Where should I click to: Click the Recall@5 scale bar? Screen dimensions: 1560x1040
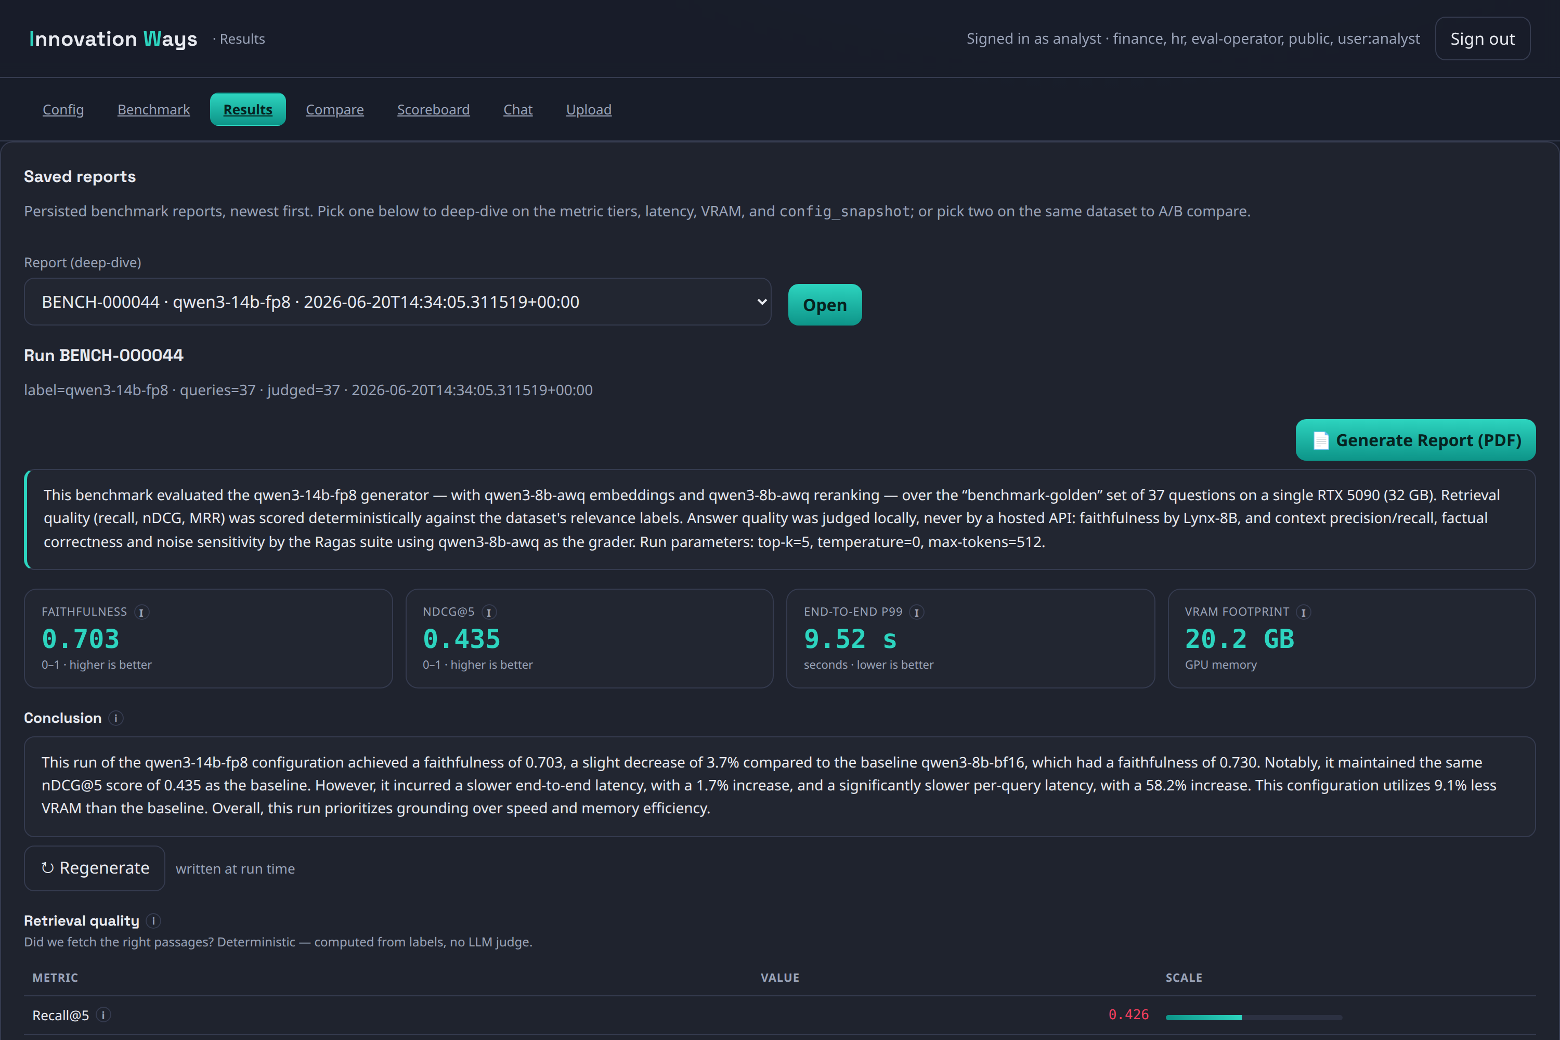click(1254, 1017)
